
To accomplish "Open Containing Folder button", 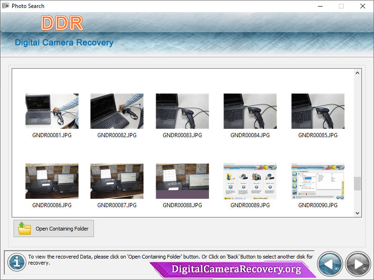I will 54,228.
